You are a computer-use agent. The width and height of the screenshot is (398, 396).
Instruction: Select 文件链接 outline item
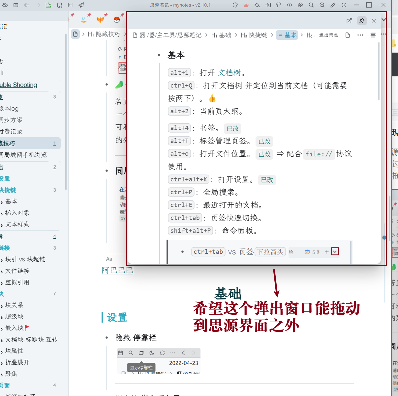pyautogui.click(x=17, y=271)
